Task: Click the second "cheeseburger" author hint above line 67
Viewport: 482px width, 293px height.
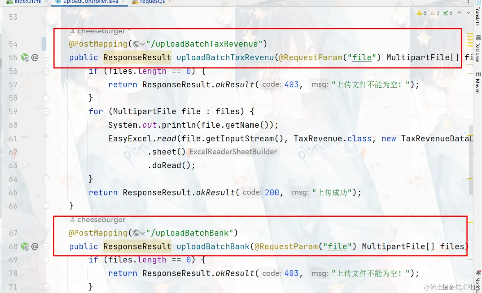Action: click(101, 220)
